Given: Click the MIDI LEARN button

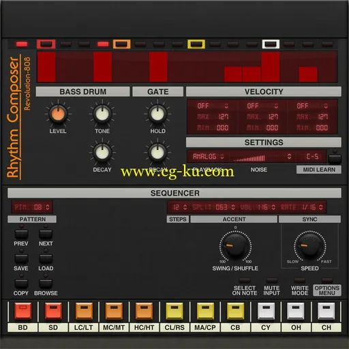Looking at the screenshot, I should coord(319,170).
